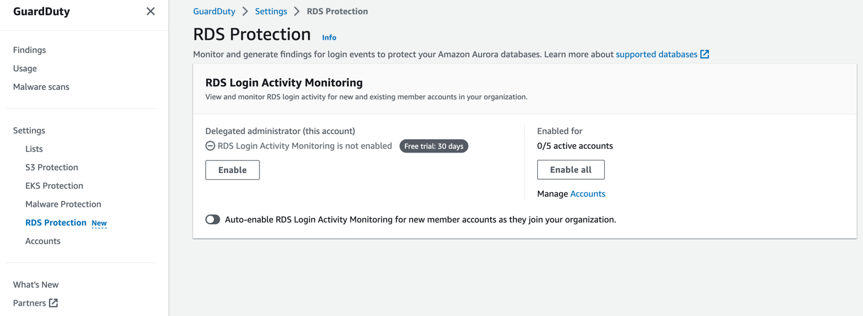This screenshot has height=316, width=863.
Task: Open Malware scans section
Action: click(x=41, y=87)
